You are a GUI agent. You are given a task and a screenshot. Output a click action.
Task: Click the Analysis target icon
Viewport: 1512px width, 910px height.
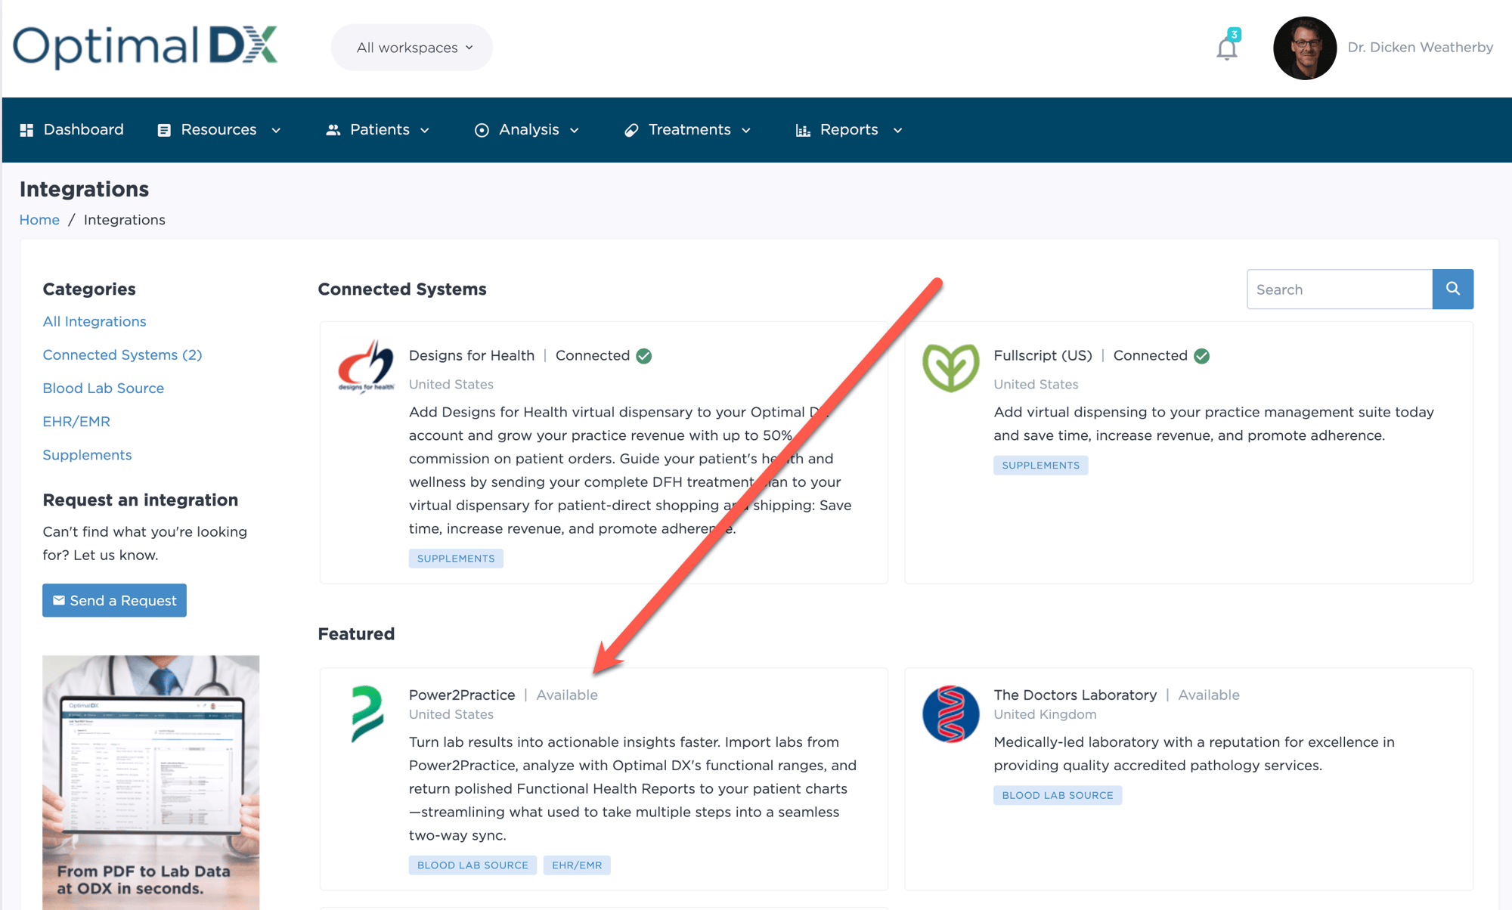point(482,130)
